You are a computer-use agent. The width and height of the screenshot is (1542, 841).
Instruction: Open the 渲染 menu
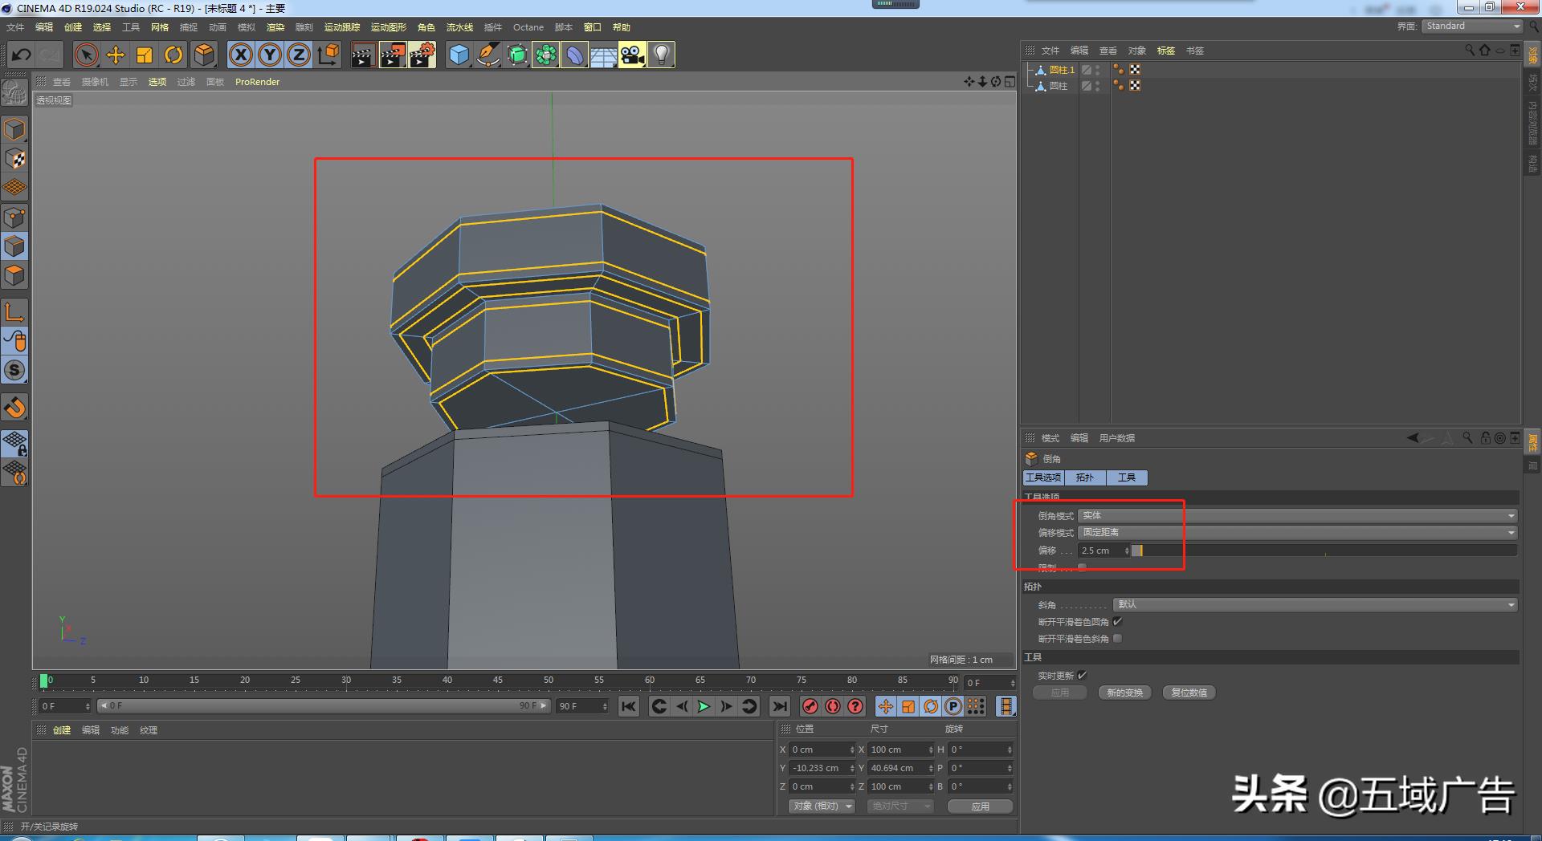[275, 27]
